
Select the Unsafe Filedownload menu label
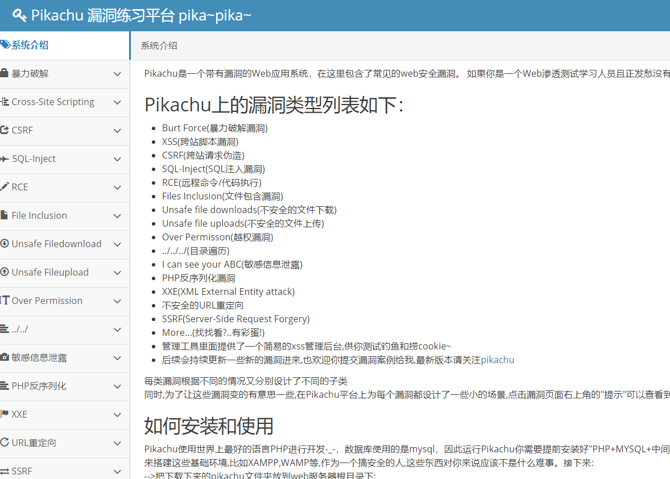pyautogui.click(x=56, y=244)
